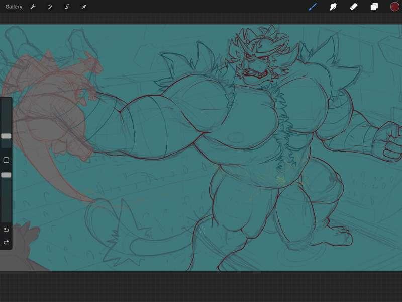Tap the square modify button on the sidebar
402x302 pixels.
coord(6,160)
